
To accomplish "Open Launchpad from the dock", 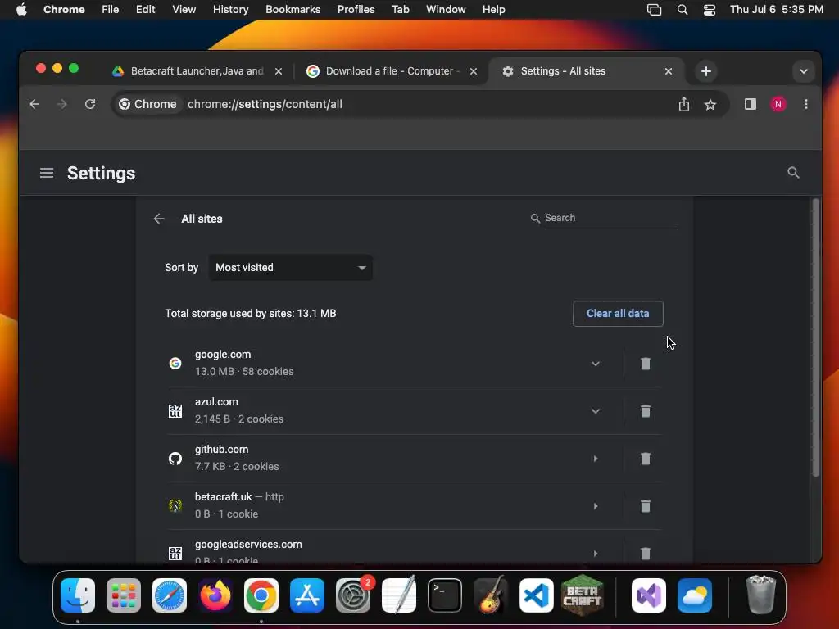I will click(124, 595).
